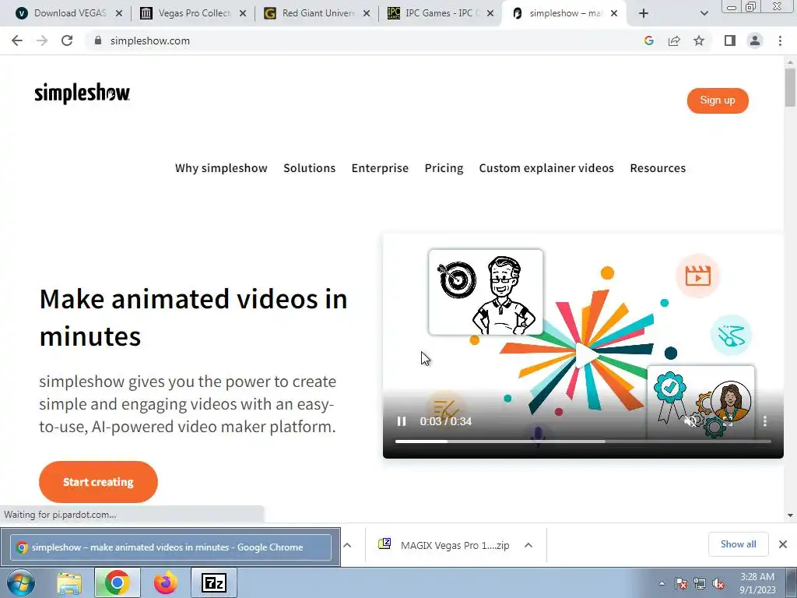Click the Sign up button
Image resolution: width=797 pixels, height=598 pixels.
717,100
